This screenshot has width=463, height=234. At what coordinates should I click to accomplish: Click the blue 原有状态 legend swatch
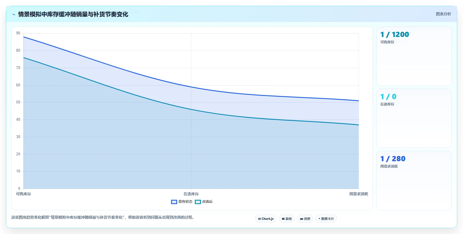(x=174, y=202)
